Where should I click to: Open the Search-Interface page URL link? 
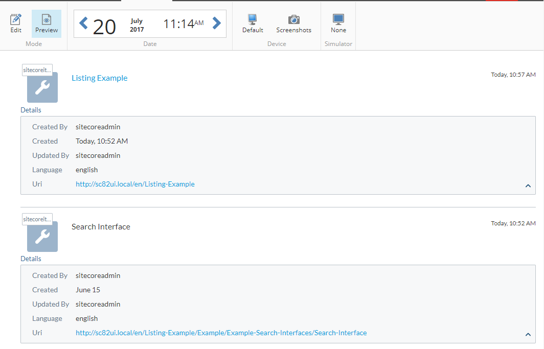point(221,332)
